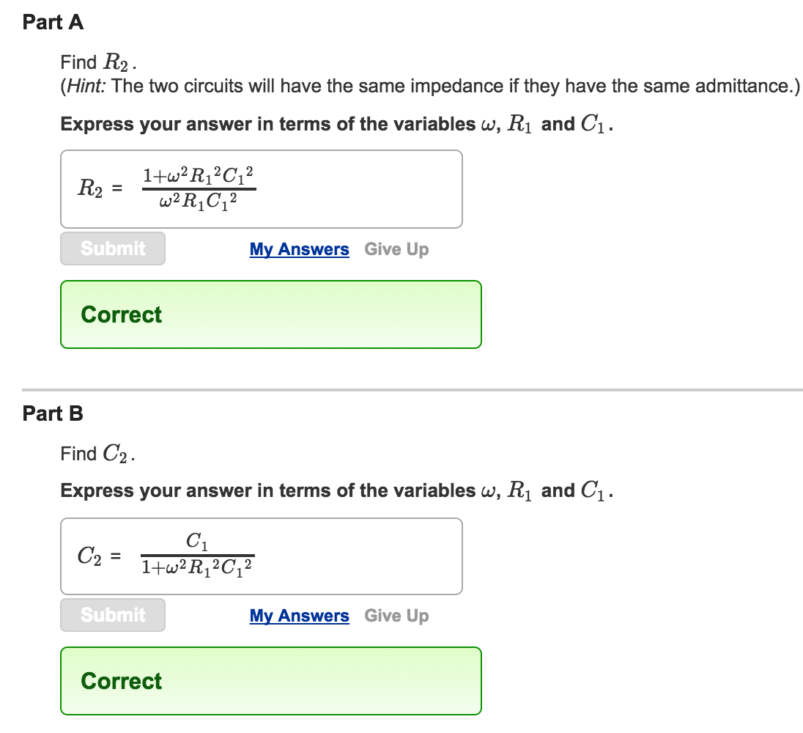Click the Correct feedback banner in Part B
The image size is (803, 733).
(x=271, y=681)
